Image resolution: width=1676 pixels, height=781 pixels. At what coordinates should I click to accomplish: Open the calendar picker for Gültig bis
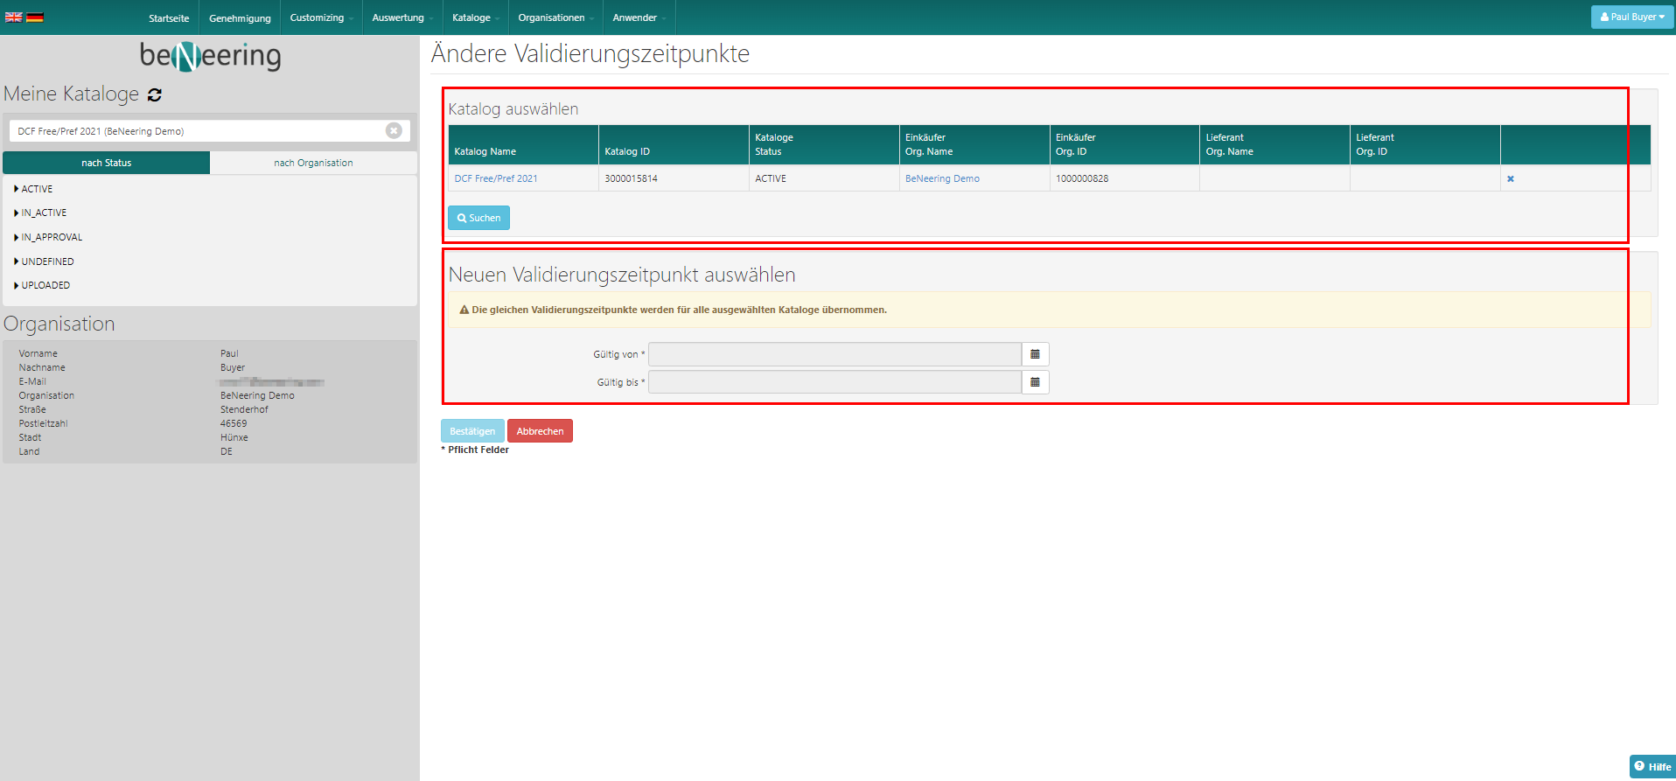(x=1035, y=382)
